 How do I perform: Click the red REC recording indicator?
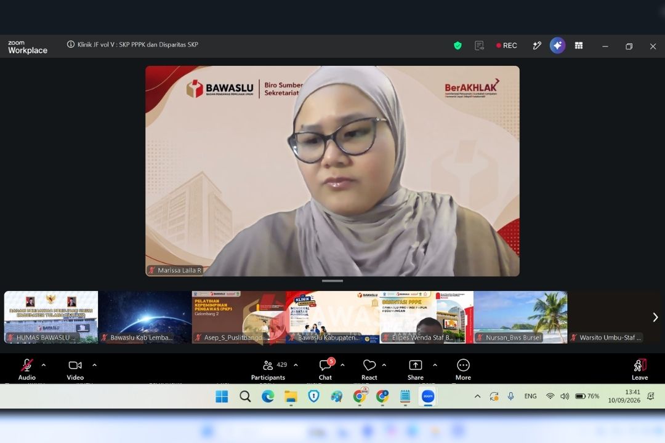[x=507, y=46]
